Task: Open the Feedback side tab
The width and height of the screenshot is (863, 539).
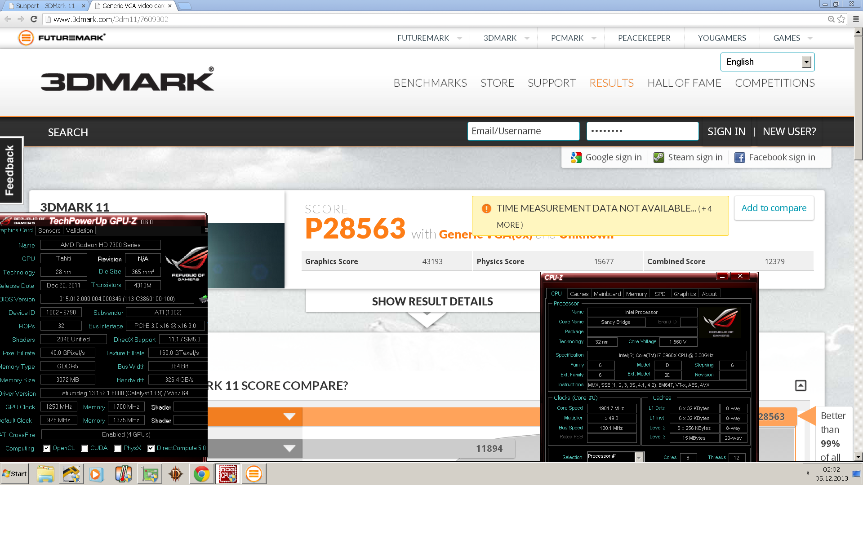Action: [10, 170]
